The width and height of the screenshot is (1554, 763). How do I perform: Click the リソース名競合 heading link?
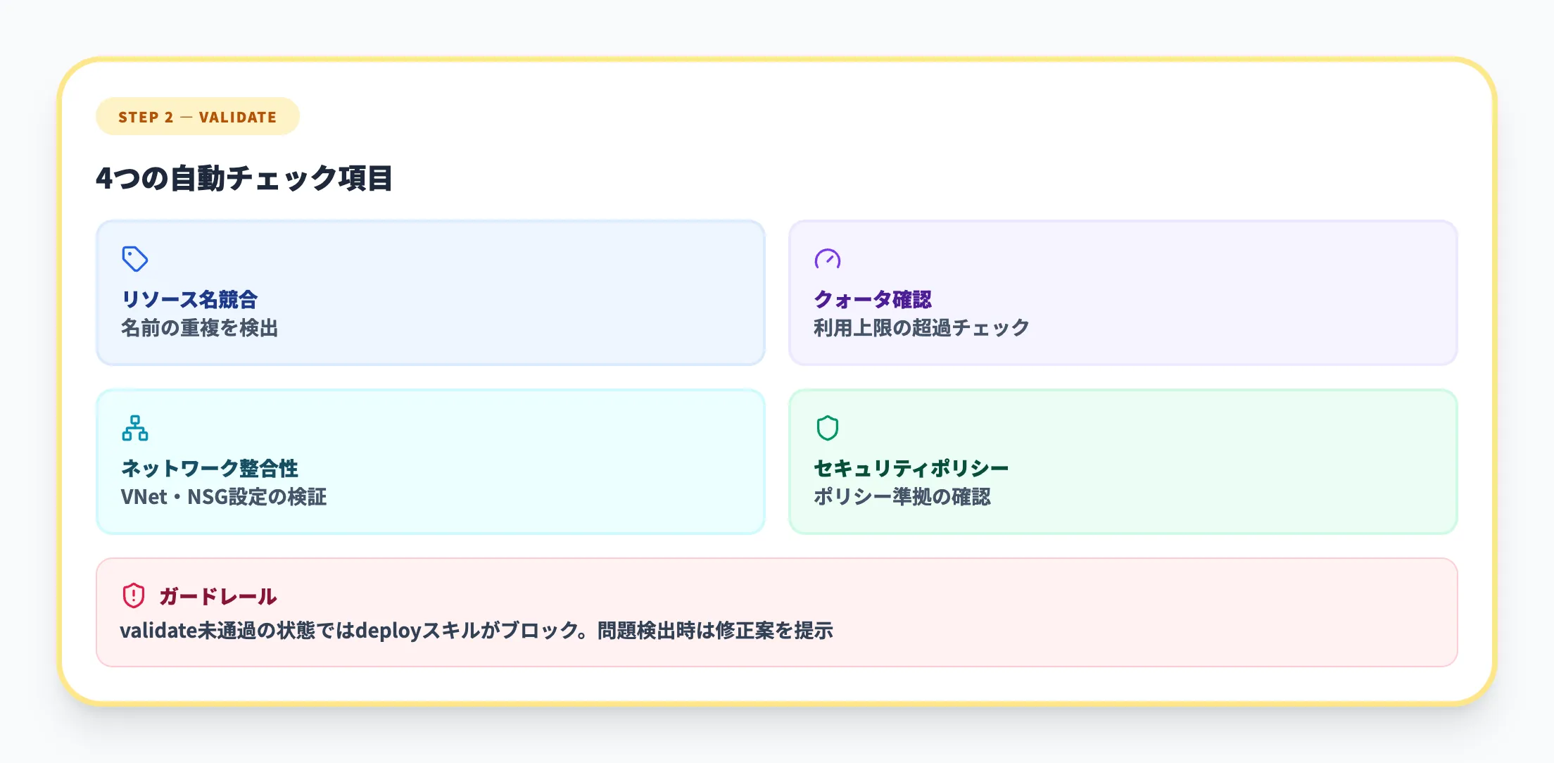pyautogui.click(x=189, y=299)
